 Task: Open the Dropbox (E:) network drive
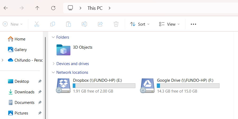pos(63,85)
